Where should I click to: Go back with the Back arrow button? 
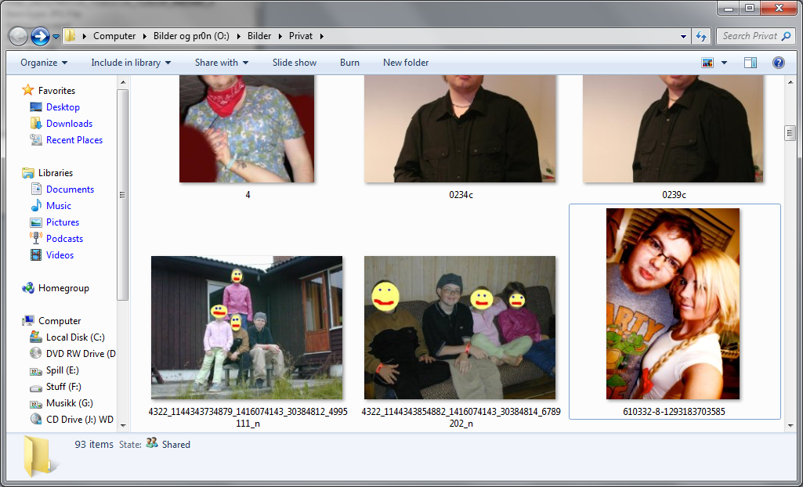point(19,36)
